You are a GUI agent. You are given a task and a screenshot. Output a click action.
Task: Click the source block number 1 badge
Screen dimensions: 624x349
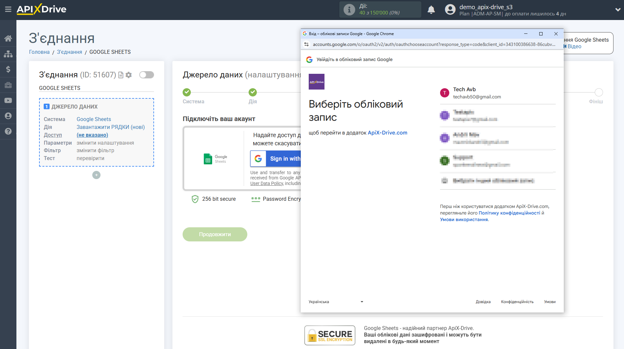tap(47, 107)
